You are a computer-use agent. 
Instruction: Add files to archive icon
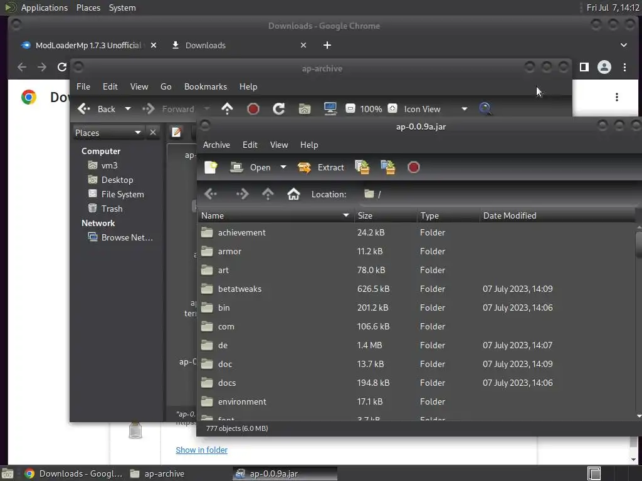pyautogui.click(x=362, y=167)
